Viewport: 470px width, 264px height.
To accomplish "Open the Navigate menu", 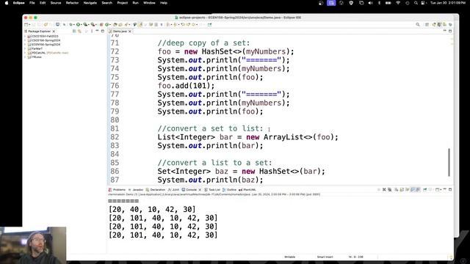I will coord(90,3).
